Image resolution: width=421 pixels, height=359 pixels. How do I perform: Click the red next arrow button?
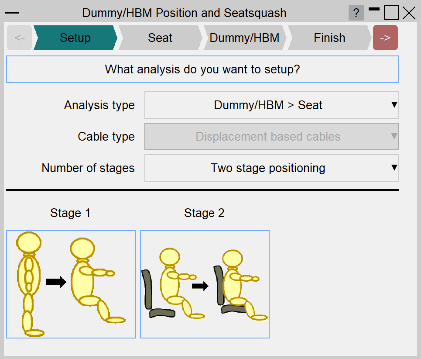coord(385,38)
